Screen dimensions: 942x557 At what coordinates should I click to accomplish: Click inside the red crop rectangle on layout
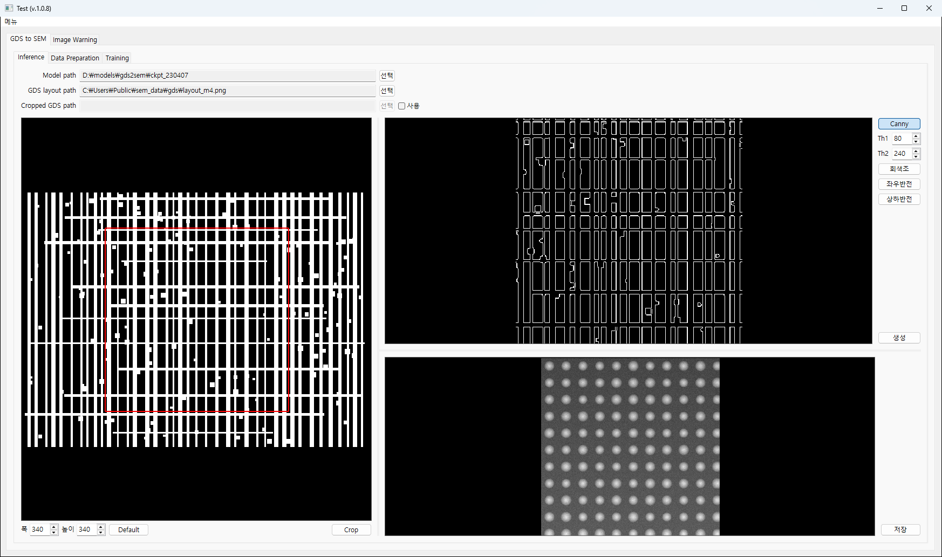(197, 320)
